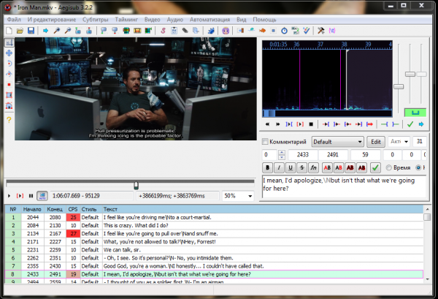This screenshot has width=438, height=299.
Task: Go to previous line in audio controls
Action: point(267,124)
